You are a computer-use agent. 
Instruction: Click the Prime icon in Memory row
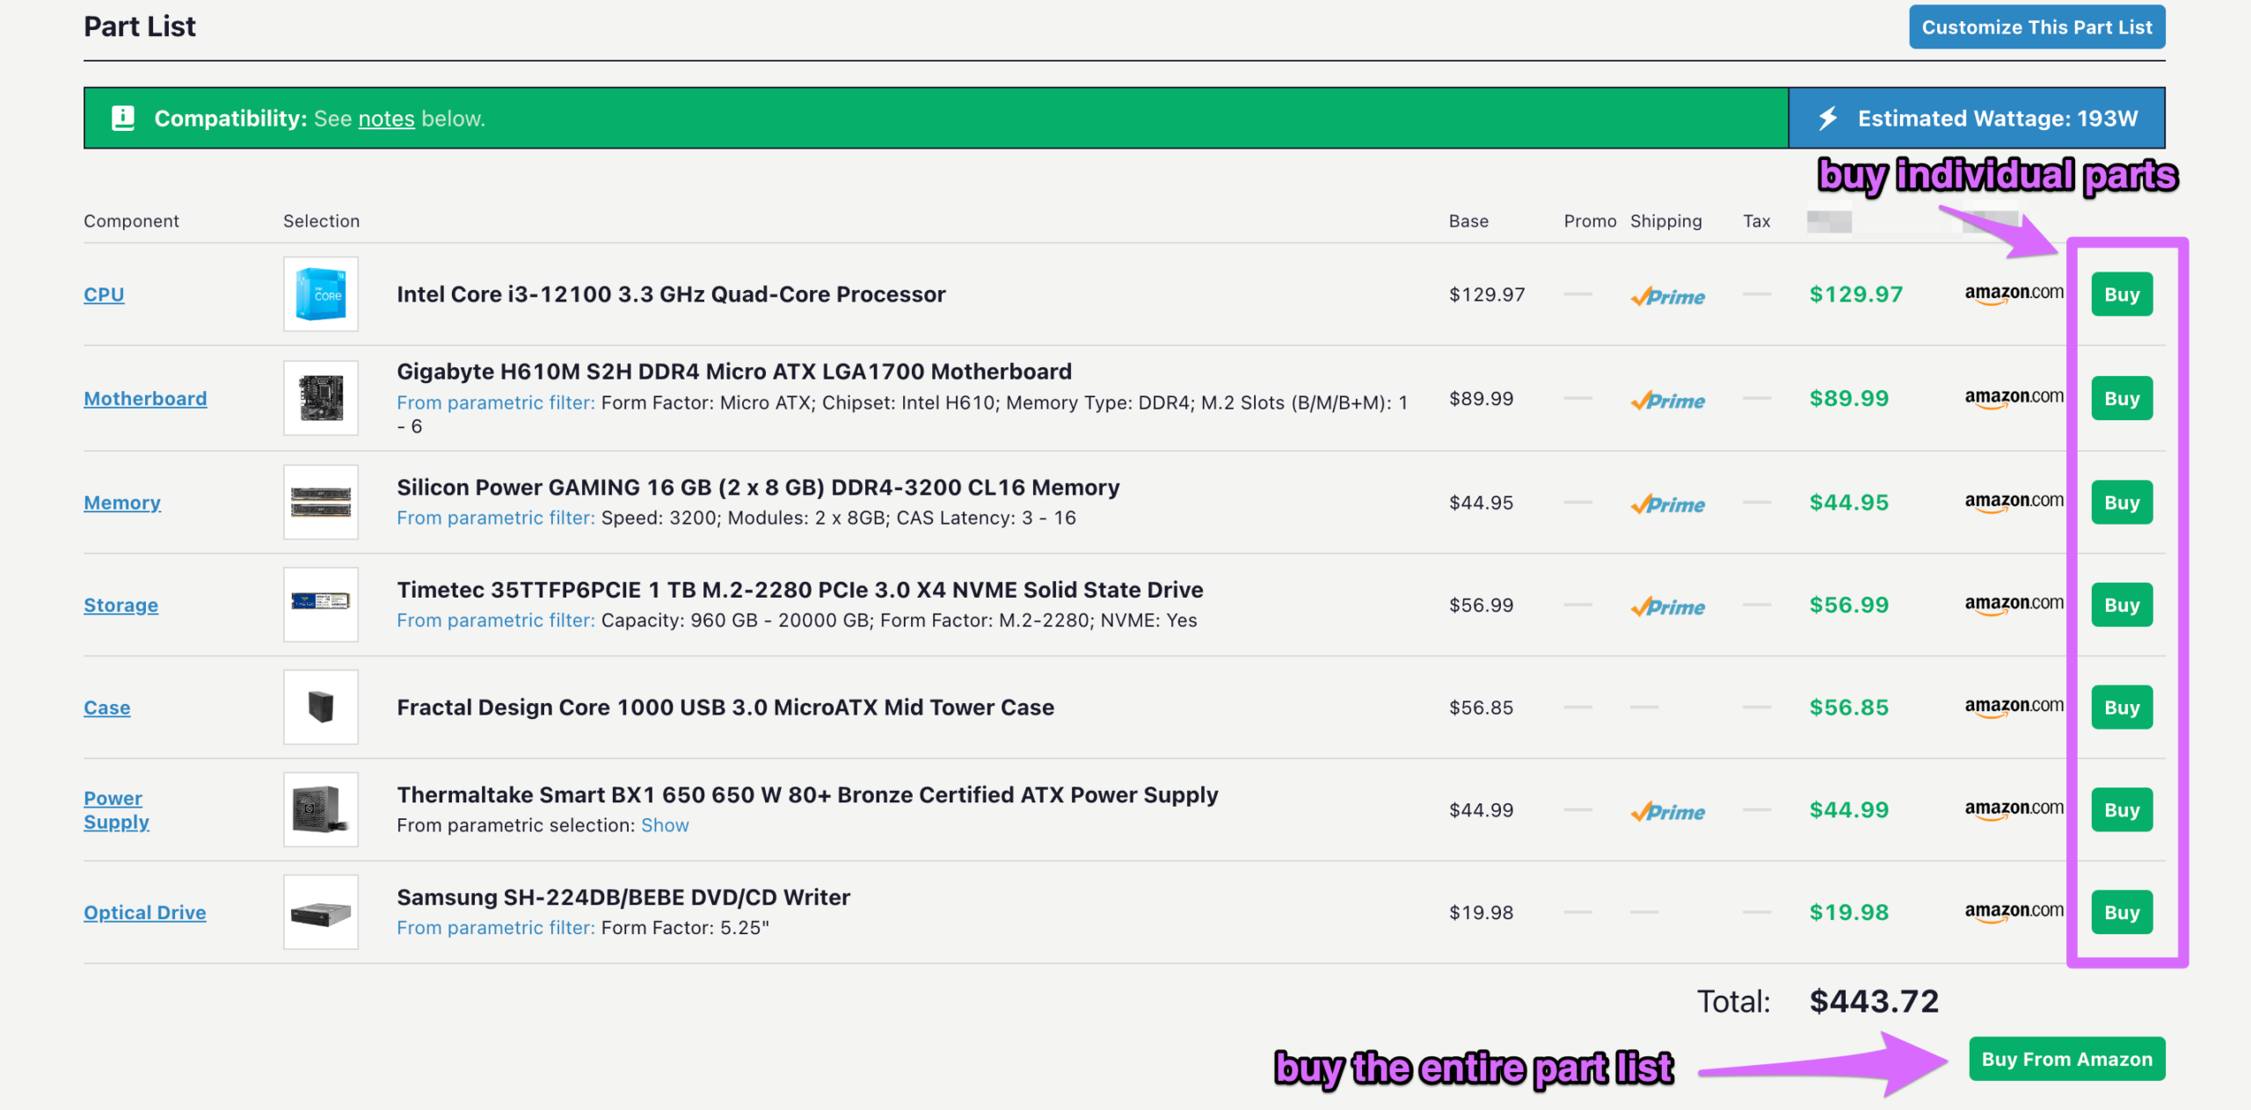click(x=1667, y=504)
